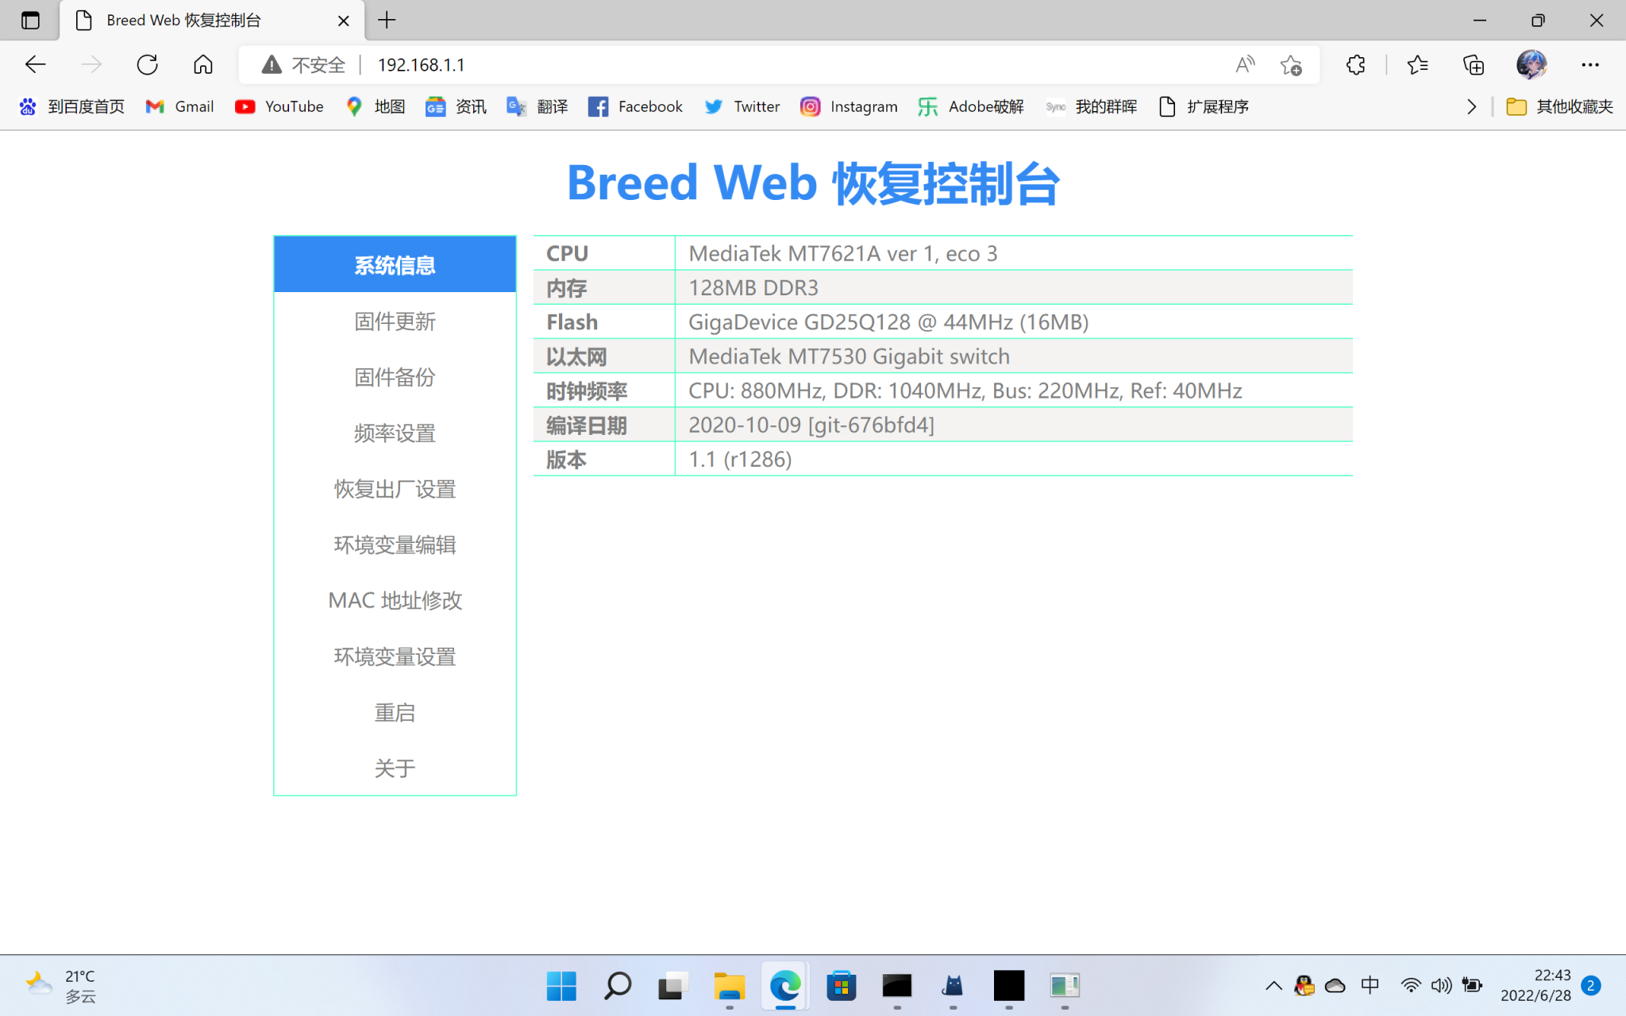Open the tab actions menu at top-left
This screenshot has height=1016, width=1626.
pyautogui.click(x=30, y=20)
